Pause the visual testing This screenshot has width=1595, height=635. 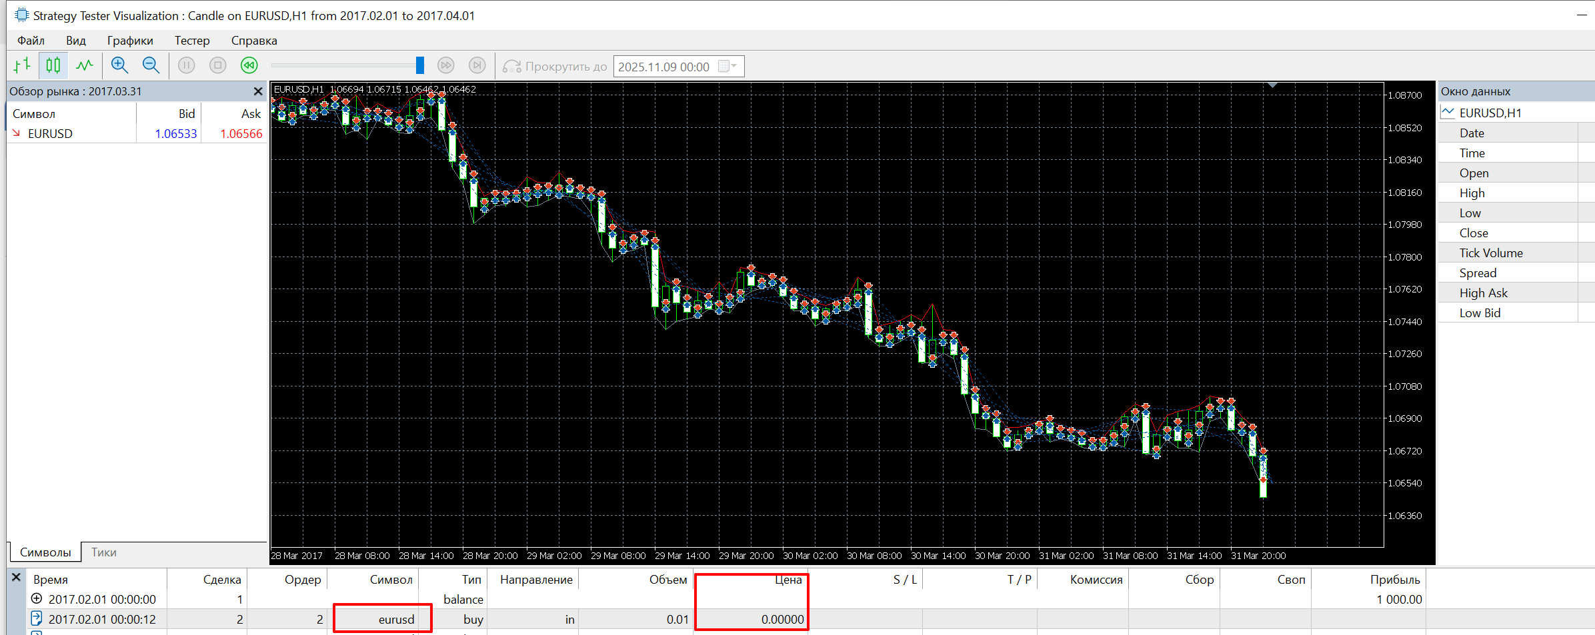[x=187, y=65]
